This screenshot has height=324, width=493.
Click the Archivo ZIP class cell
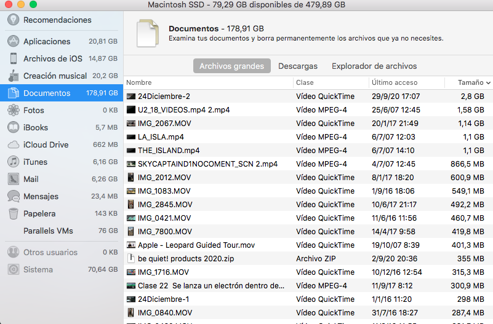pyautogui.click(x=316, y=258)
